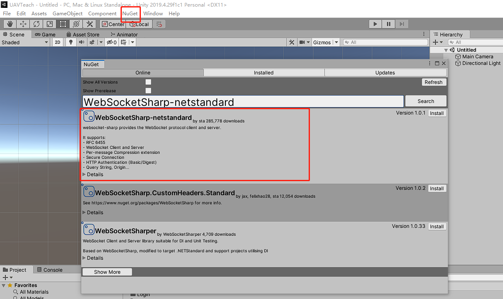Screen dimensions: 503x299
Task: Select the Hand tool in toolbar
Action: tap(10, 24)
